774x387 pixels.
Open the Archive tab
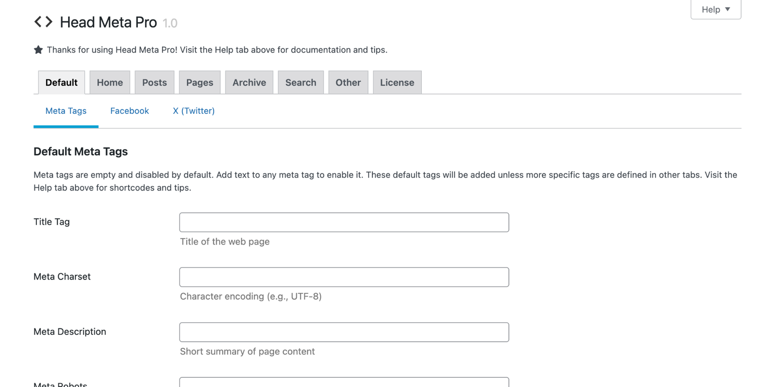tap(249, 82)
